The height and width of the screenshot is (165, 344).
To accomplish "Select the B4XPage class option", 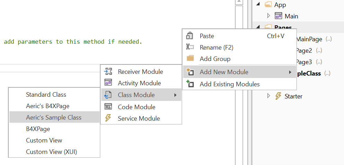I will click(38, 129).
